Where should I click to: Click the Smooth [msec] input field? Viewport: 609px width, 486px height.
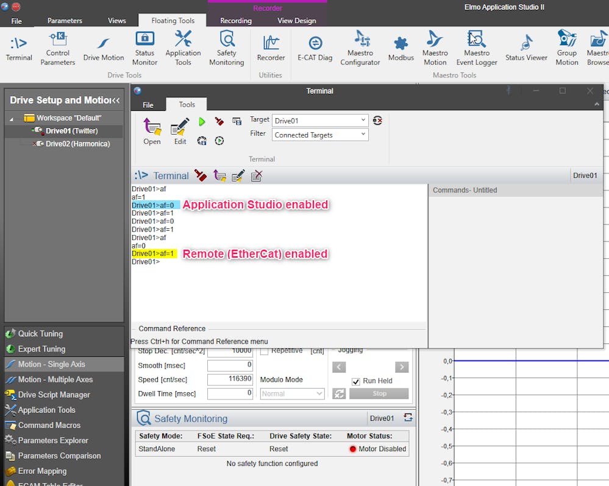point(230,366)
